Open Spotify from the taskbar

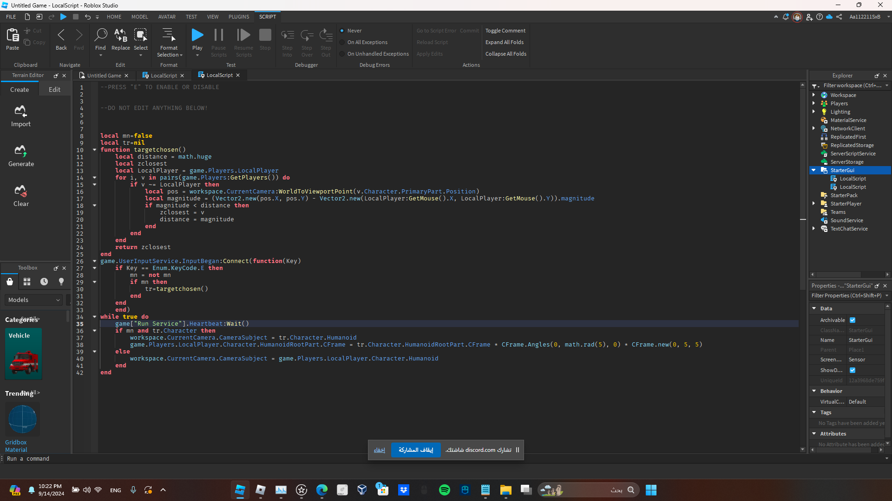pyautogui.click(x=445, y=490)
